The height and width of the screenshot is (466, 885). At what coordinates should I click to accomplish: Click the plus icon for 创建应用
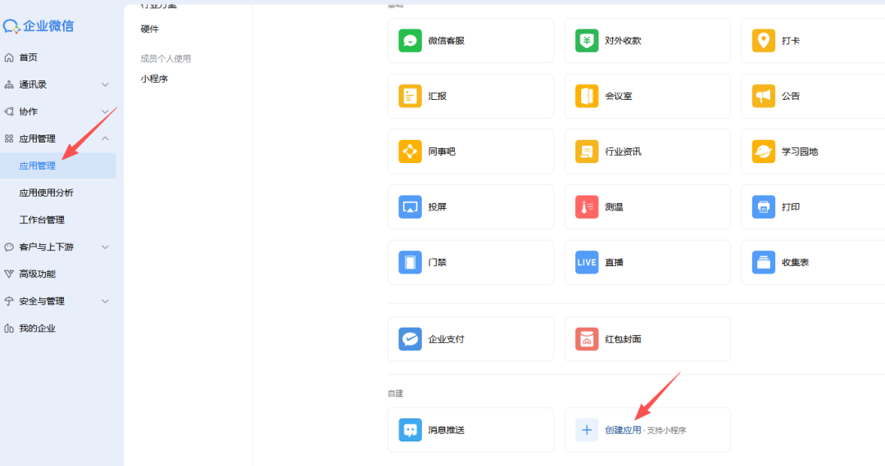(587, 430)
